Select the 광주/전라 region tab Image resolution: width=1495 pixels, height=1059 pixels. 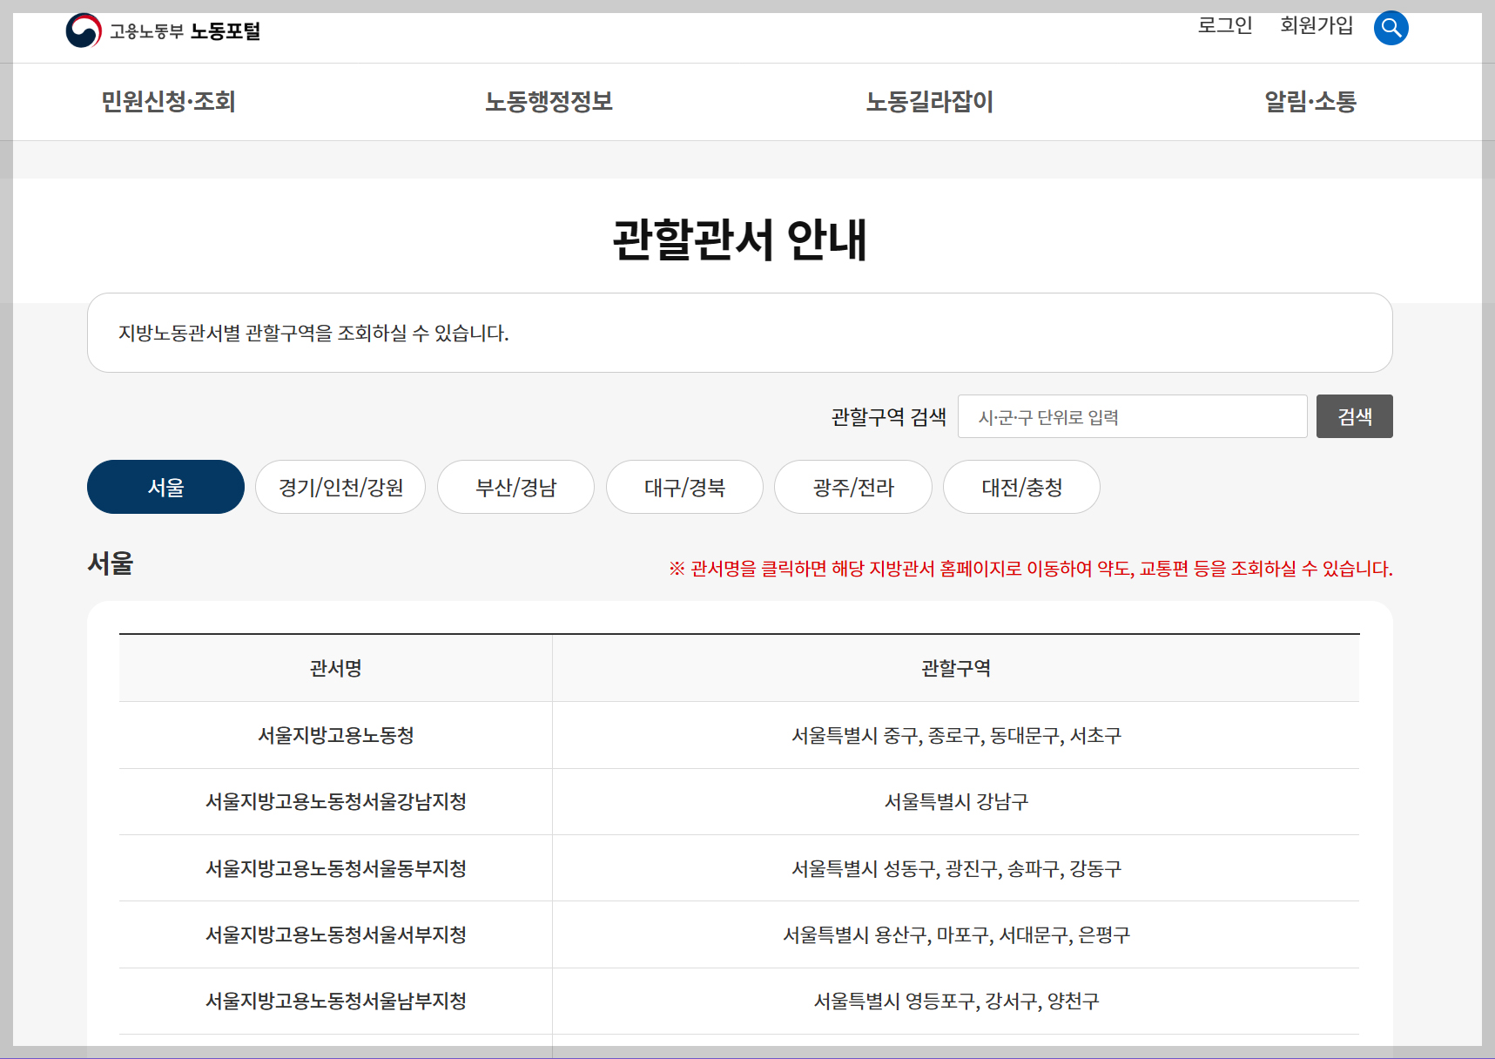coord(852,487)
